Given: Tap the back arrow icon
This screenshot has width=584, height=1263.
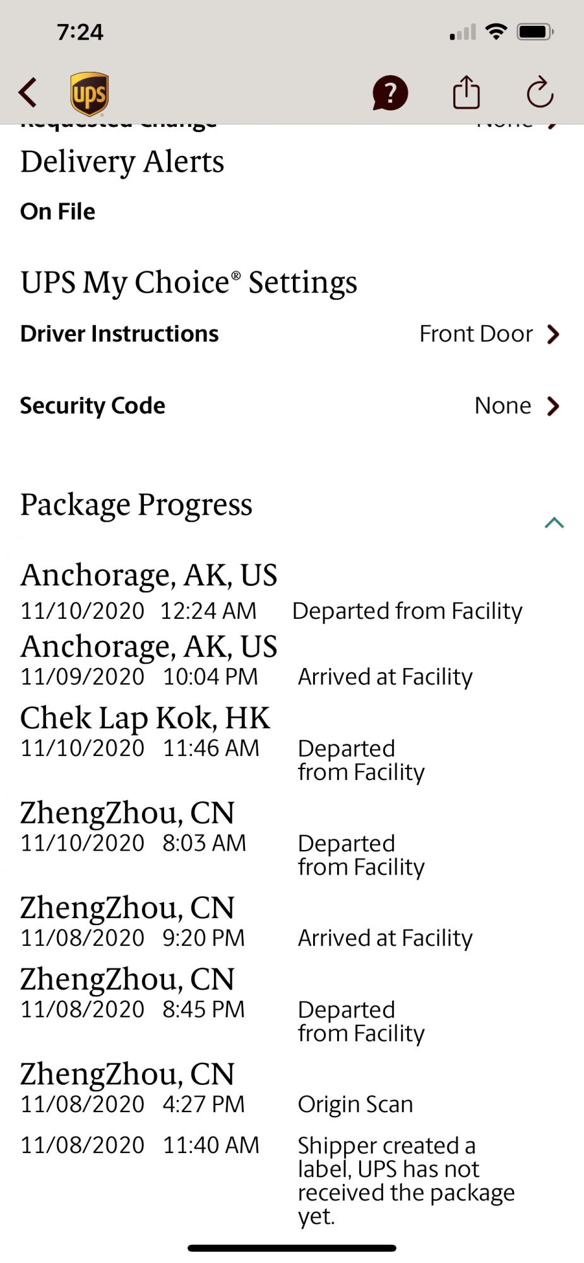Looking at the screenshot, I should [28, 93].
